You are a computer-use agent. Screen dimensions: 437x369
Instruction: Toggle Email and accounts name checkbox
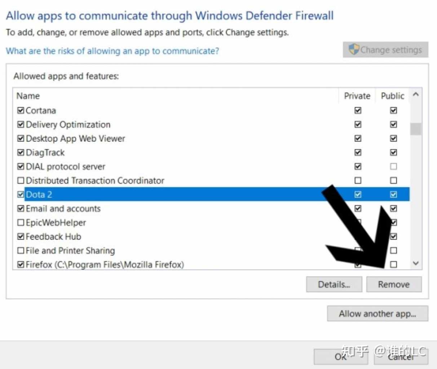(x=21, y=208)
